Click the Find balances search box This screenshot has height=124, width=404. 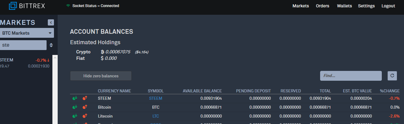click(x=351, y=76)
